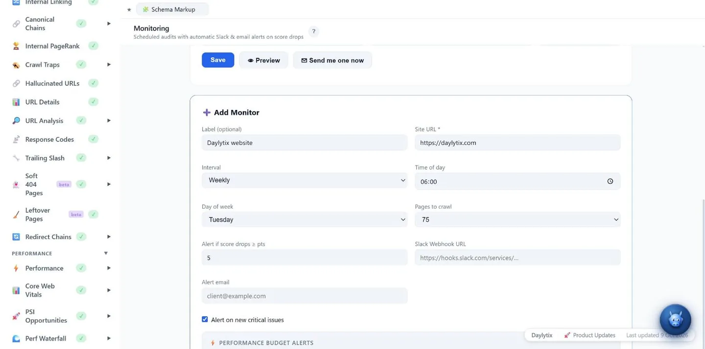Screen dimensions: 705x349
Task: Click the URL Analysis magnifier icon
Action: (x=16, y=121)
